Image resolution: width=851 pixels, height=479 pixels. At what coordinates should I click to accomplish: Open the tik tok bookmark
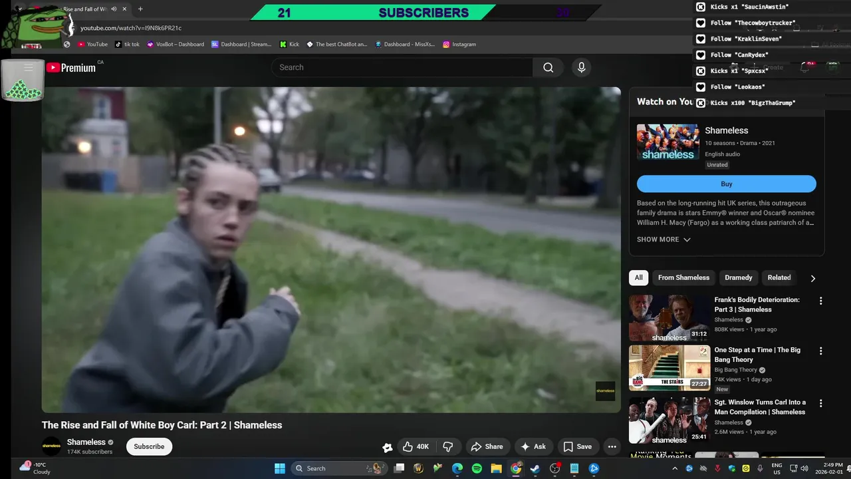coord(127,44)
